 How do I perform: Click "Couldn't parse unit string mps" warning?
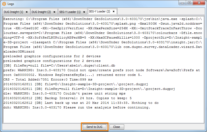pyautogui.click(x=64, y=93)
